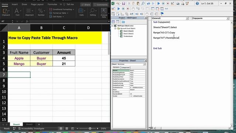The width and height of the screenshot is (236, 133).
Task: Open the Object Browser icon in the Standard toolbar
Action: click(187, 3)
